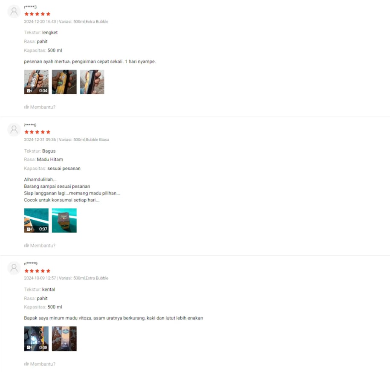Viewport: 390px width, 372px height.
Task: Click five-star rating of i*****6 review
Action: click(38, 132)
